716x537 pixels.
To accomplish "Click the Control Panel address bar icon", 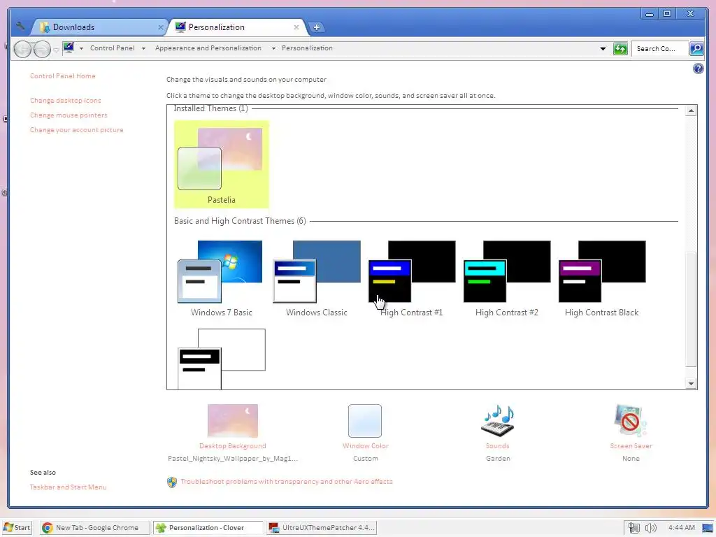I will [69, 48].
